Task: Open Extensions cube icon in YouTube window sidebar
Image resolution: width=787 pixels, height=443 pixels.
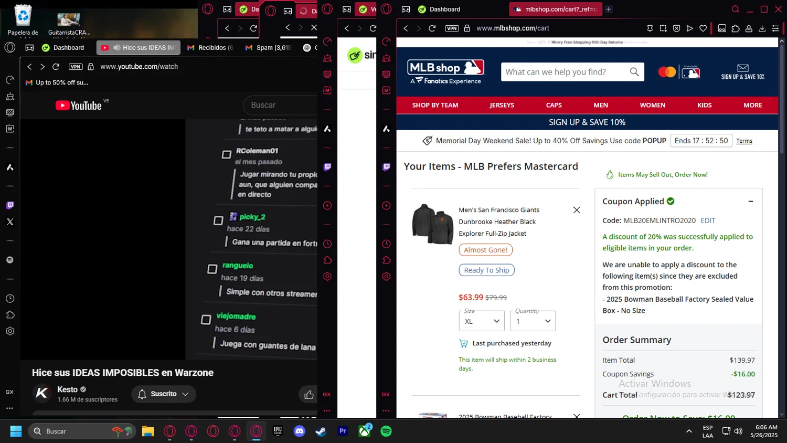Action: pyautogui.click(x=10, y=315)
